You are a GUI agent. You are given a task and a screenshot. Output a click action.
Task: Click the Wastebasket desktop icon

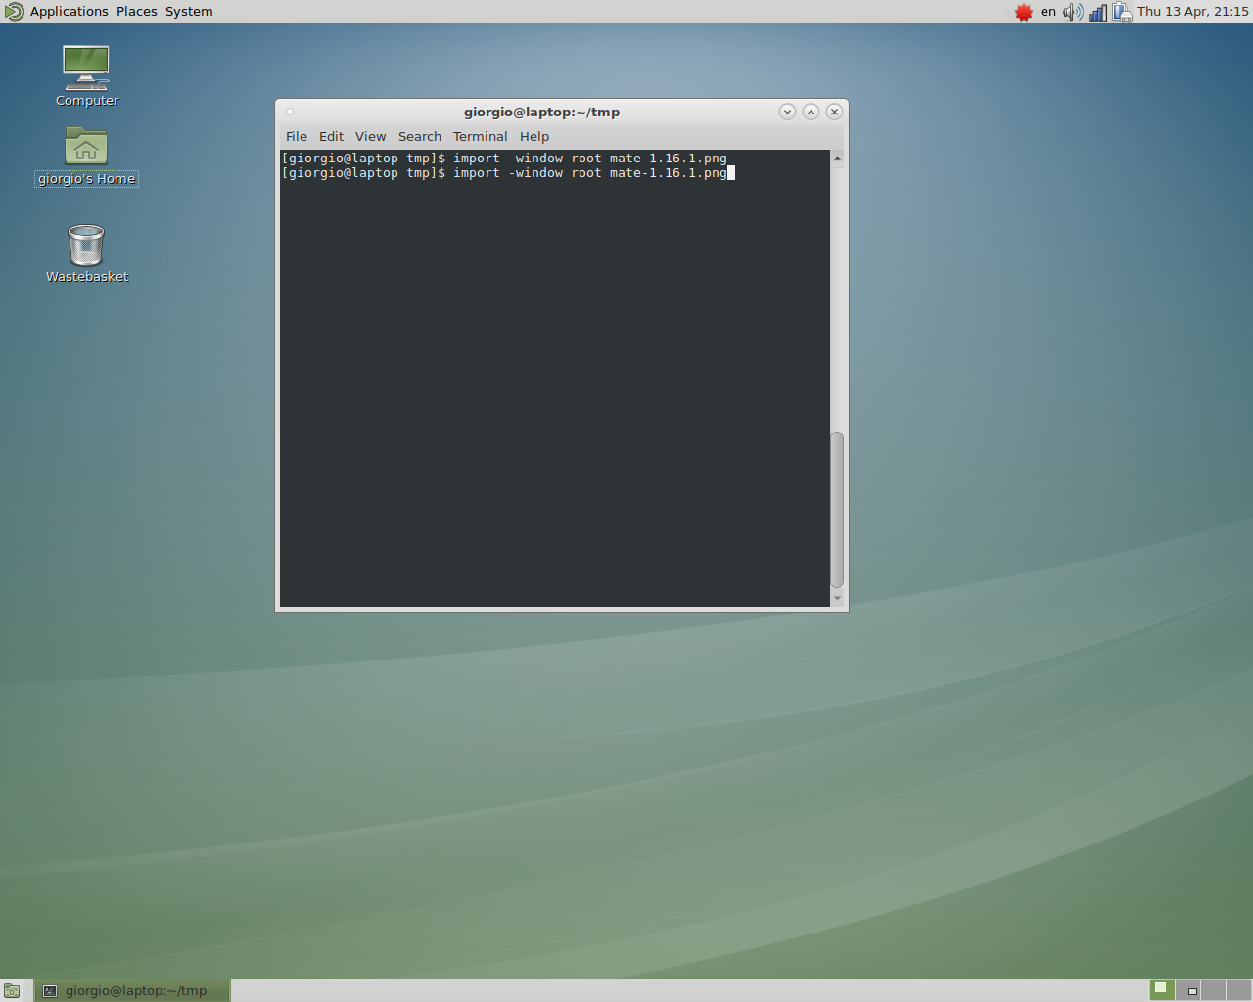[x=86, y=246]
